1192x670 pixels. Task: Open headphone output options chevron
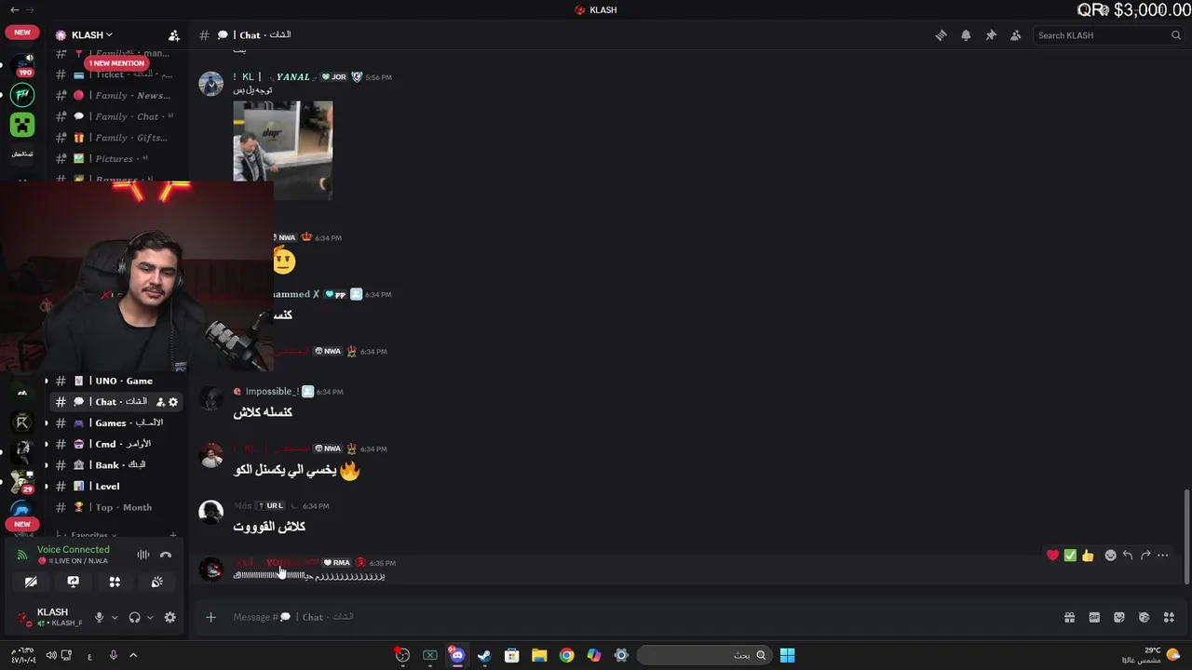(150, 617)
